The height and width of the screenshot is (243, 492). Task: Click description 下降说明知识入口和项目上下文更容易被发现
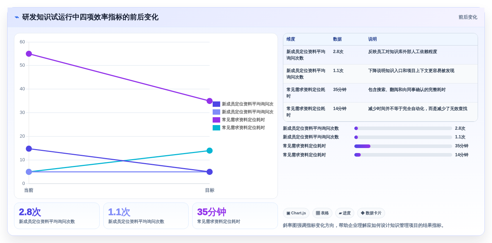point(411,71)
